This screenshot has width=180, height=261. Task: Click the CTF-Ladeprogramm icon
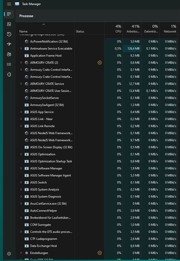(27, 239)
